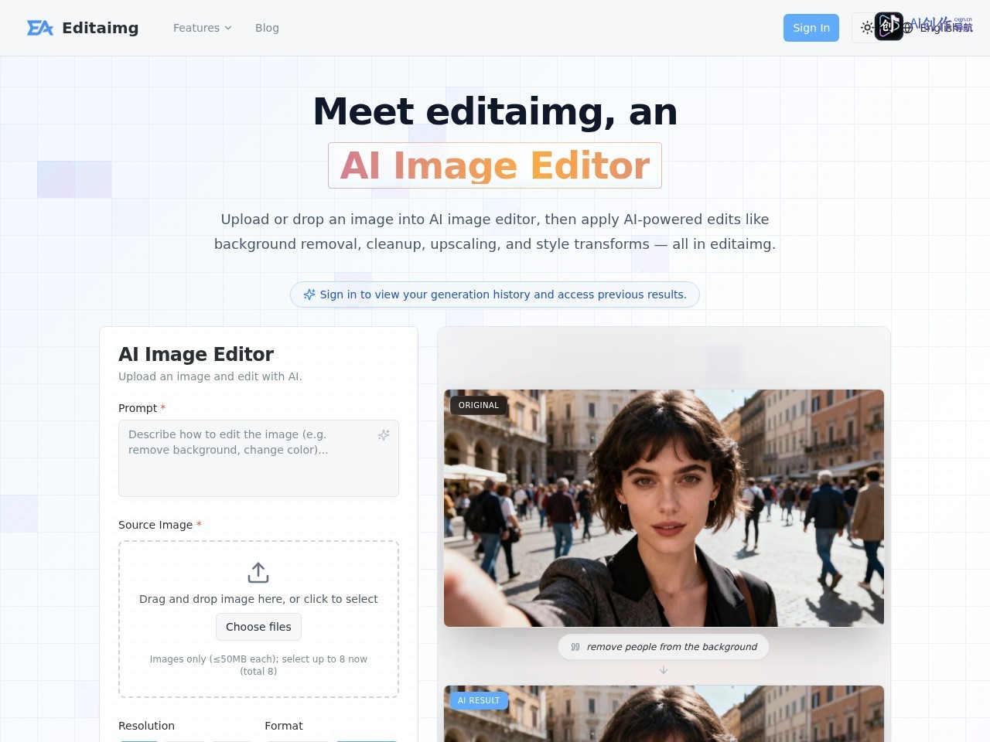Click the sparkle icon in the history banner
Viewport: 990px width, 742px height.
309,294
